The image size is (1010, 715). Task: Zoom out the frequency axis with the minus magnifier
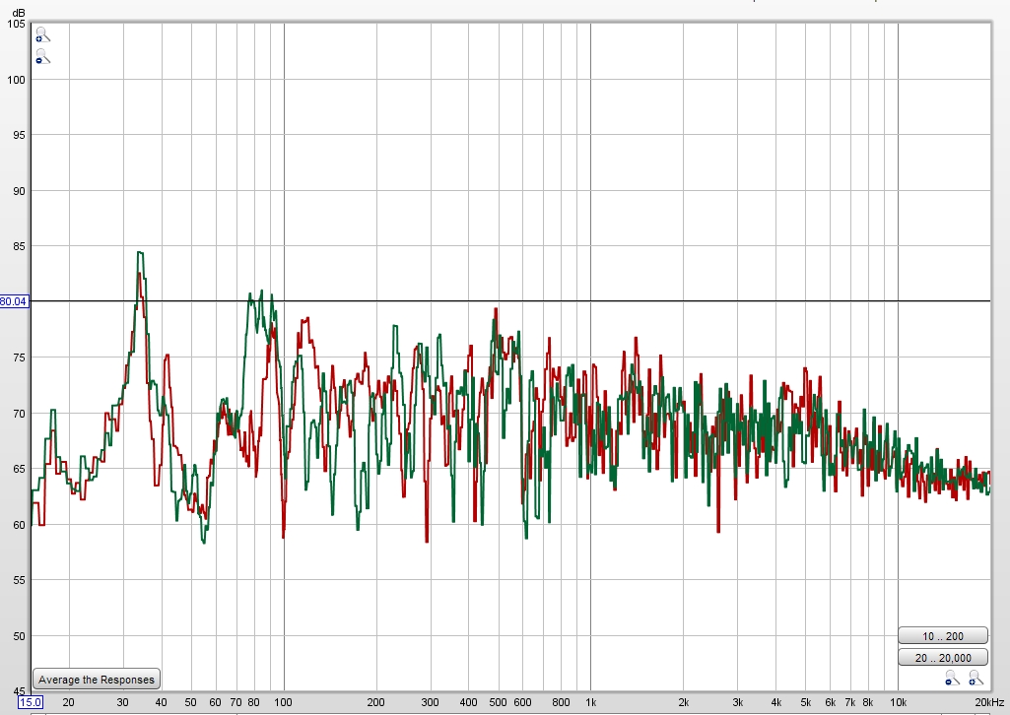point(952,678)
